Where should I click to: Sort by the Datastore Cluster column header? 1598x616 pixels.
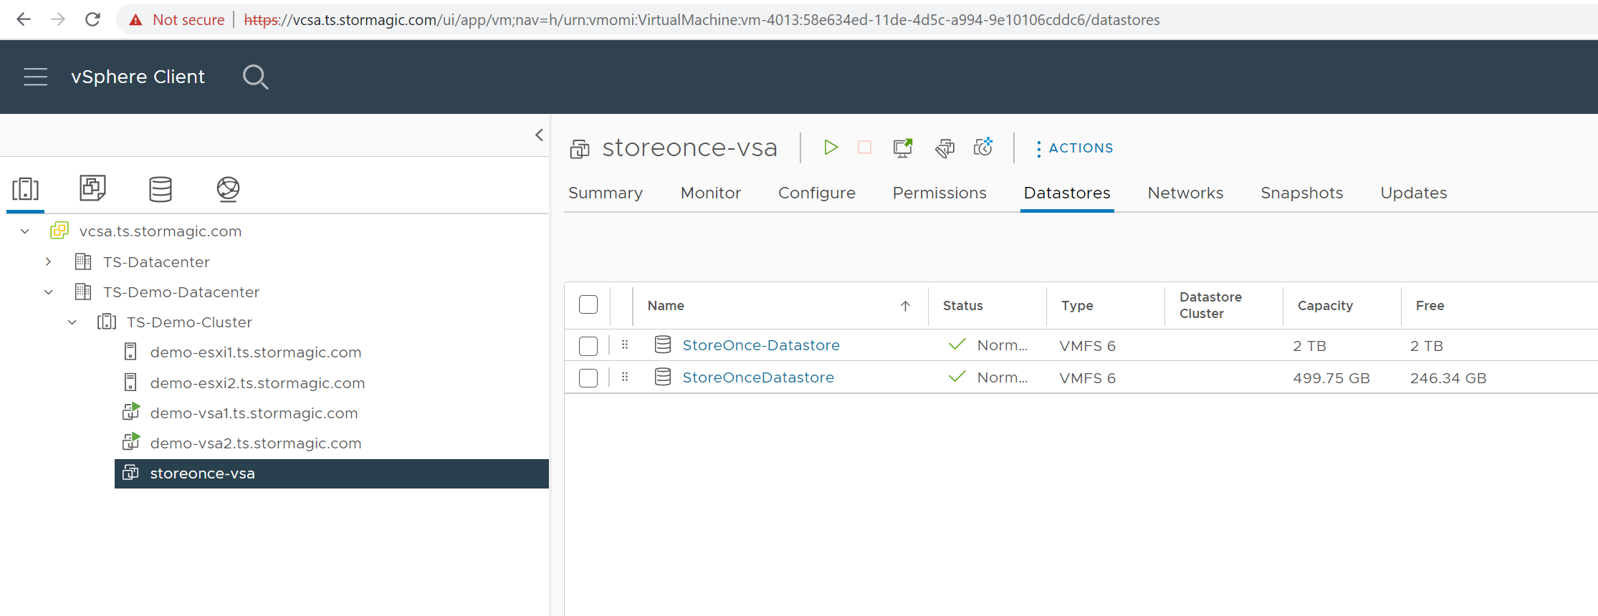[1210, 305]
